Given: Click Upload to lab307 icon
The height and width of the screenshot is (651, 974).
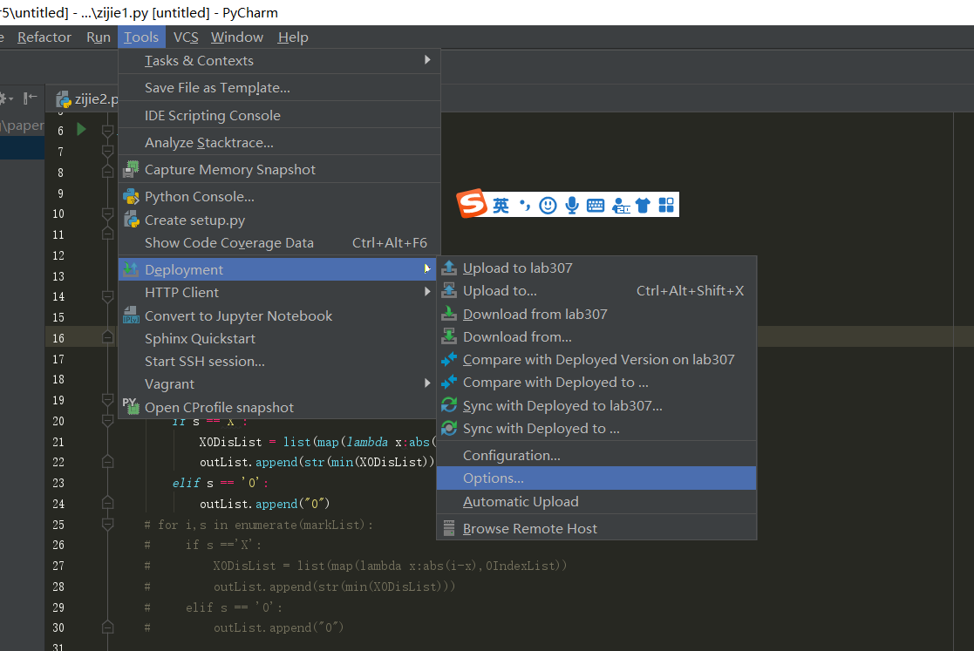Looking at the screenshot, I should point(449,268).
